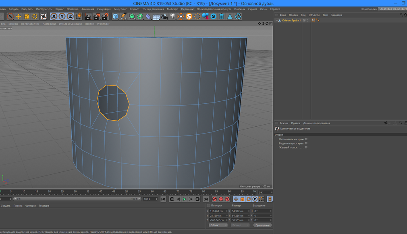Click the position X field 113.463 cm
This screenshot has width=407, height=234.
[x=218, y=211]
